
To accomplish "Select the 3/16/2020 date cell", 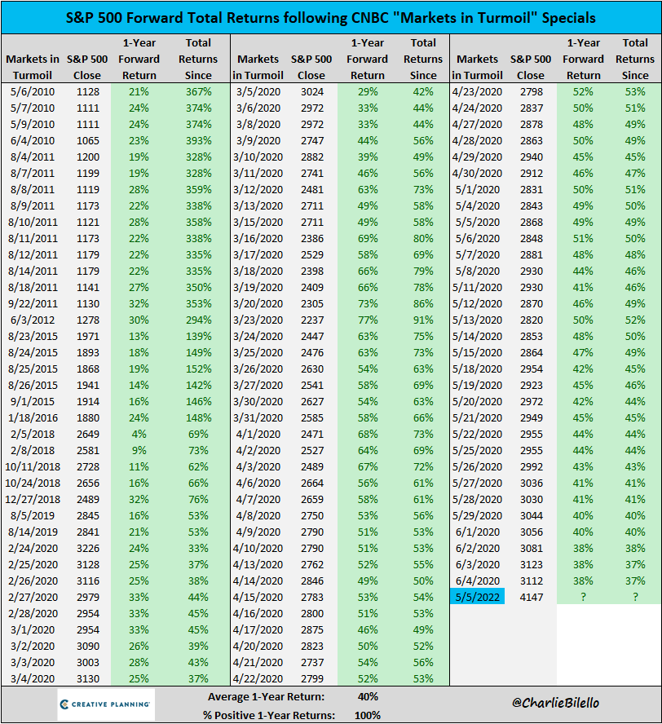I will click(258, 239).
